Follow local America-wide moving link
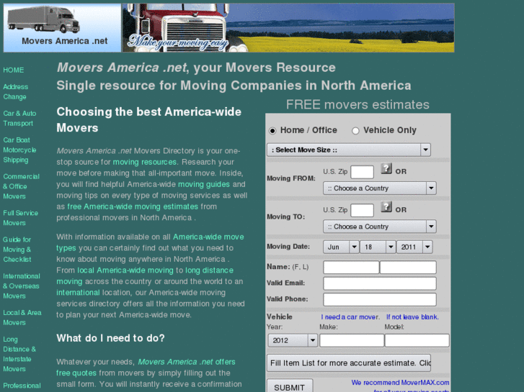The image size is (524, 392). coord(125,270)
